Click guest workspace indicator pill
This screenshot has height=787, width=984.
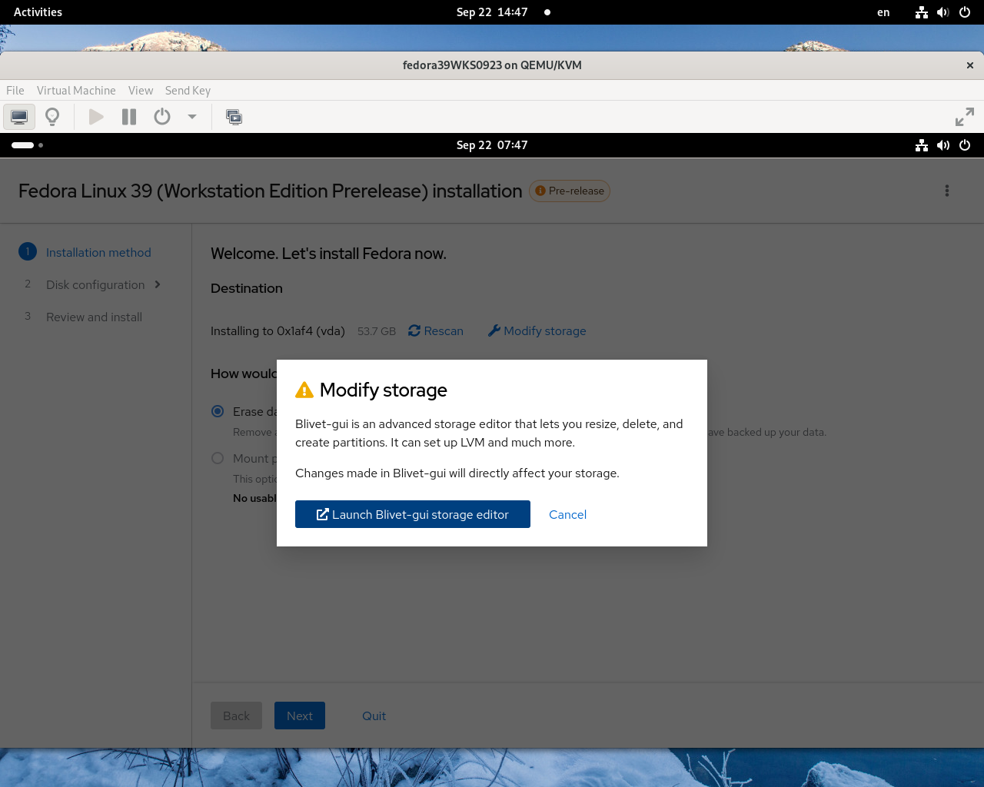click(x=23, y=145)
